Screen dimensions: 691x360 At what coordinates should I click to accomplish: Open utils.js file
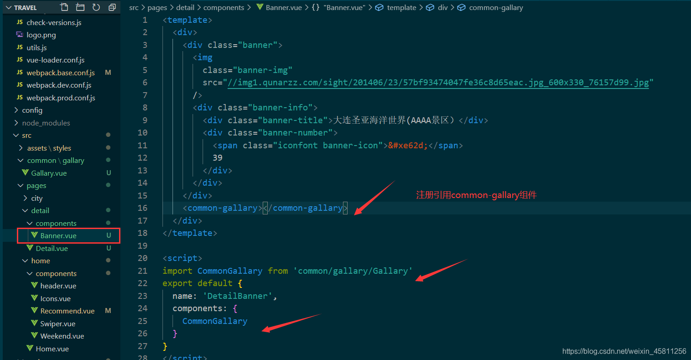(x=36, y=47)
